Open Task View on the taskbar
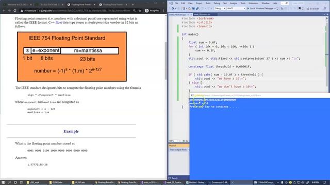The width and height of the screenshot is (330, 185). [22, 182]
